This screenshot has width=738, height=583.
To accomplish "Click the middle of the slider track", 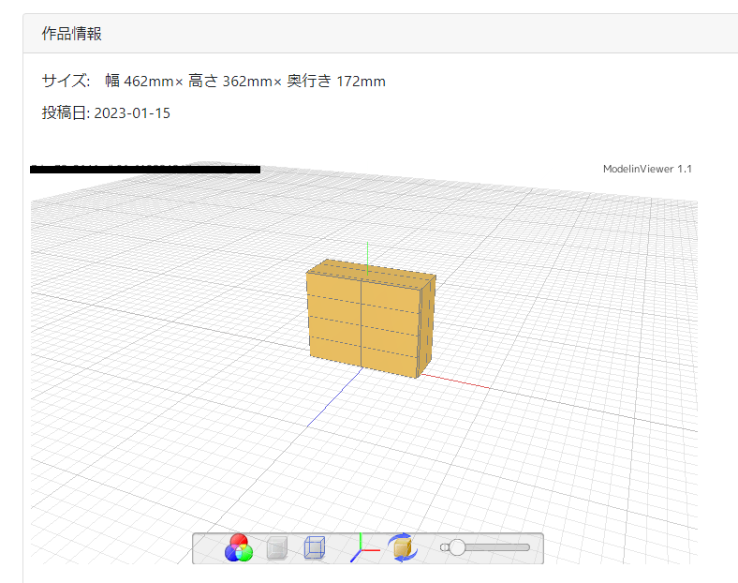I will coord(492,547).
